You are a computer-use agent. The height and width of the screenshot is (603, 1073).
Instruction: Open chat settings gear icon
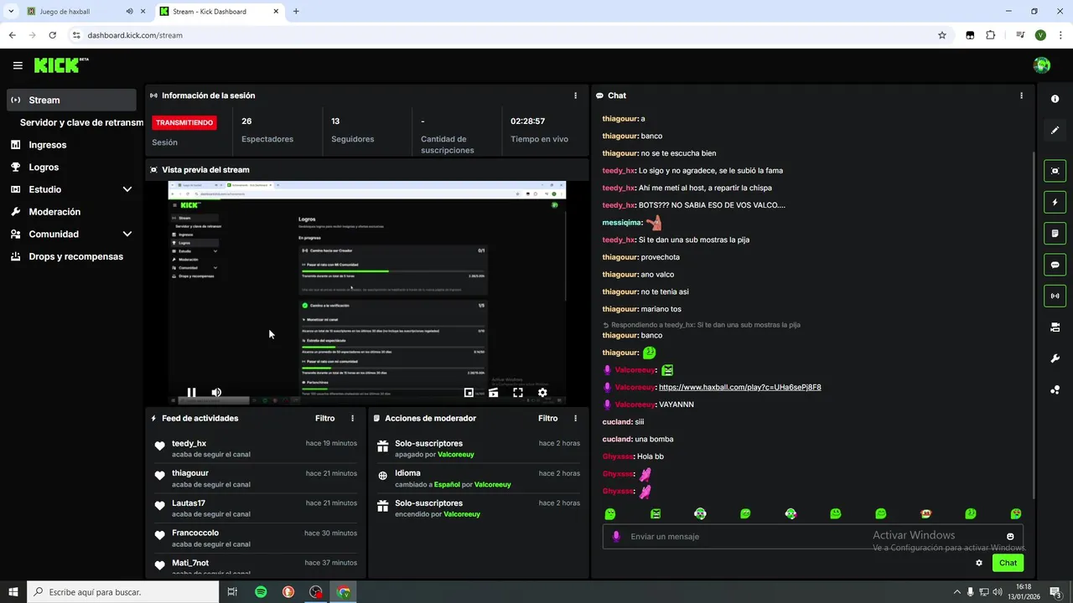pos(978,563)
